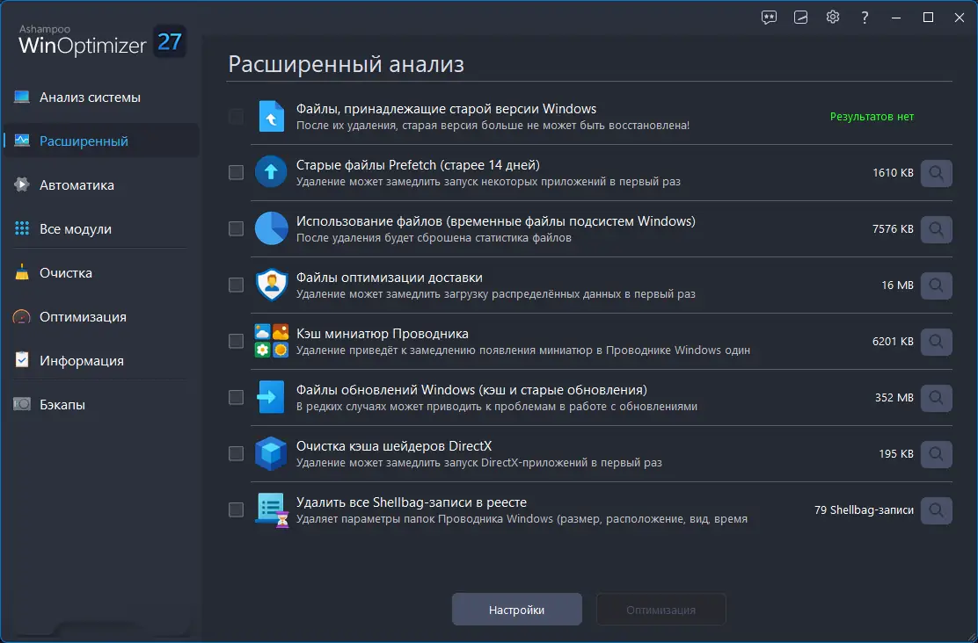The height and width of the screenshot is (643, 978).
Task: Open magnifier details for Файлы оптимизации доставки
Action: tap(935, 285)
